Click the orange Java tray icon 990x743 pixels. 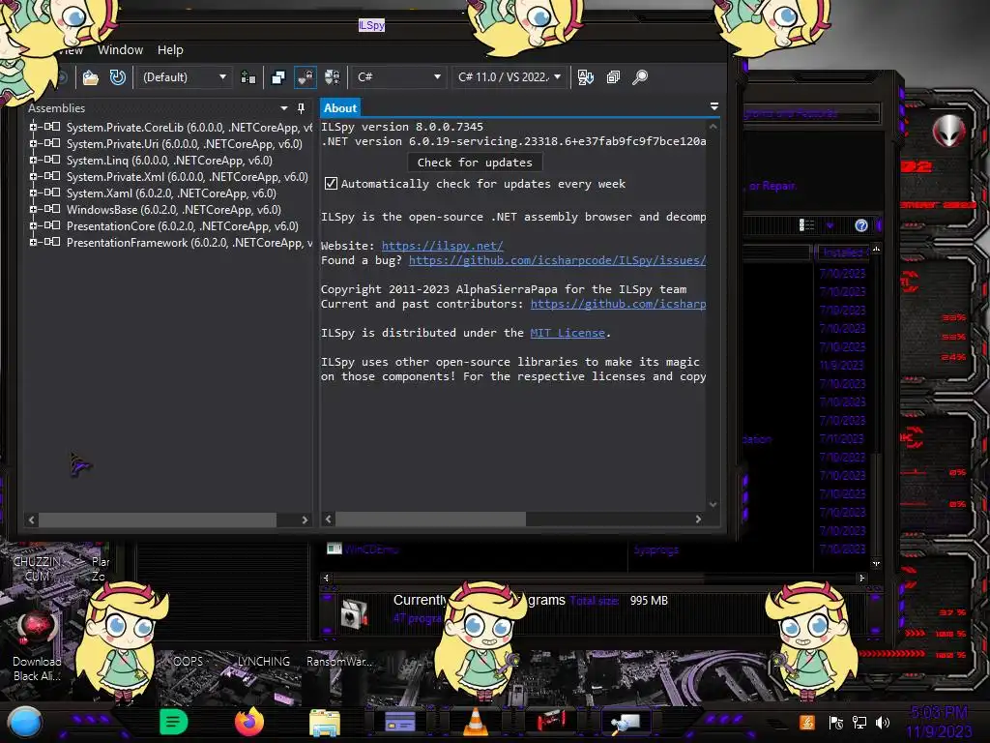click(x=807, y=722)
